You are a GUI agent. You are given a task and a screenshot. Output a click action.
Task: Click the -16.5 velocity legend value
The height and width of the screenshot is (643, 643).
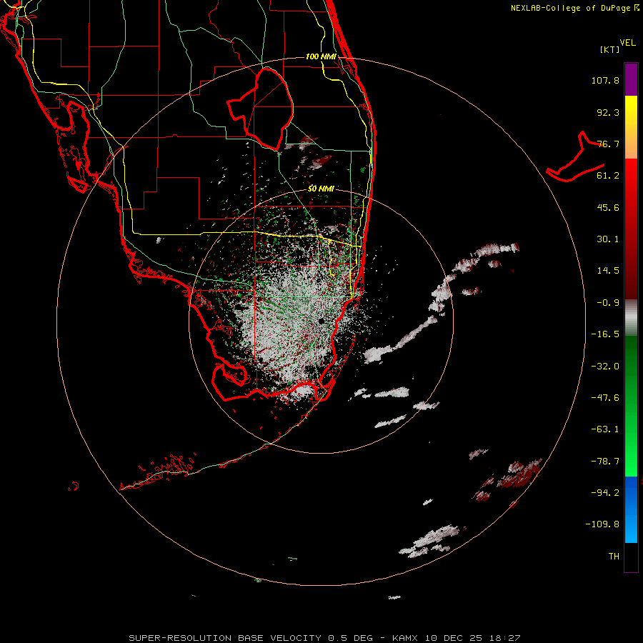point(605,334)
